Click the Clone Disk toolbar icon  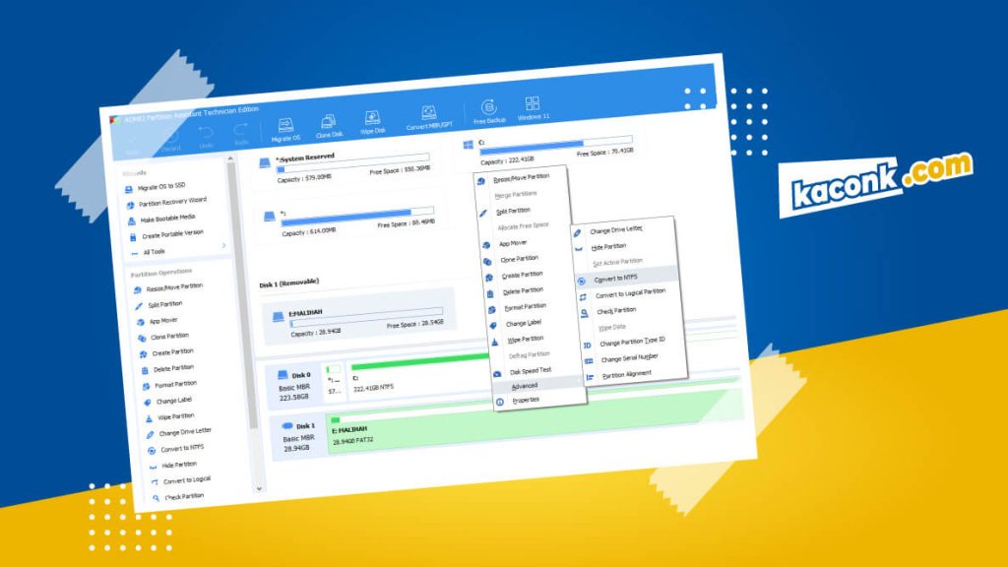[x=329, y=126]
